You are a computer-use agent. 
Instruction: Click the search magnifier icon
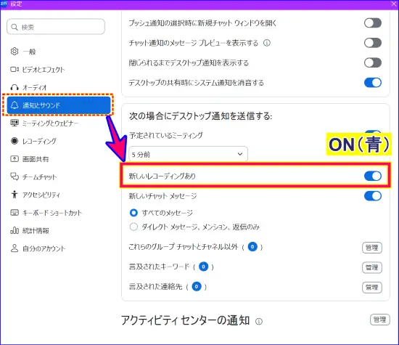[15, 27]
